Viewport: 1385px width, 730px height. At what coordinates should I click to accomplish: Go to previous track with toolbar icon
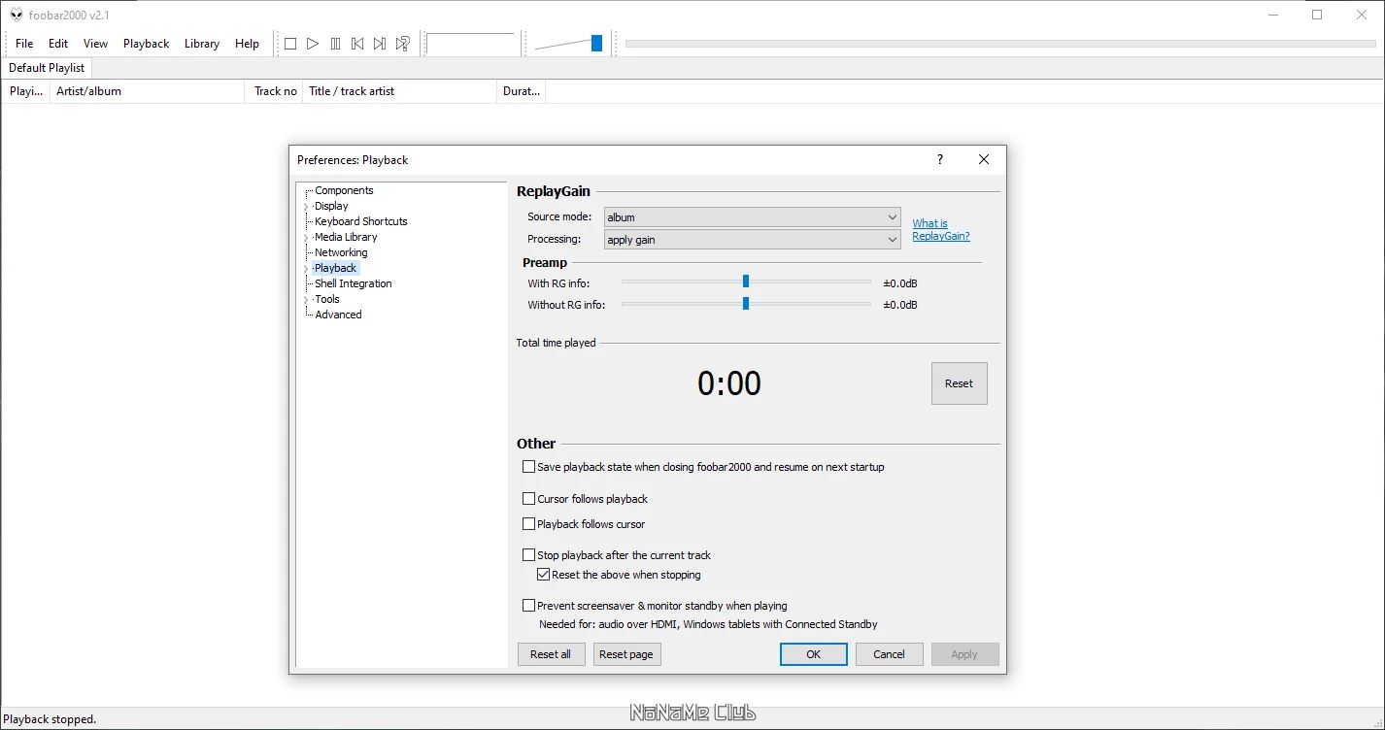[357, 44]
